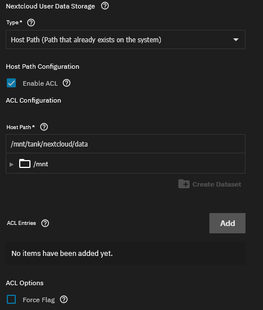Click the Host Path Configuration heading
Screen dimensions: 263x310
tap(42, 67)
